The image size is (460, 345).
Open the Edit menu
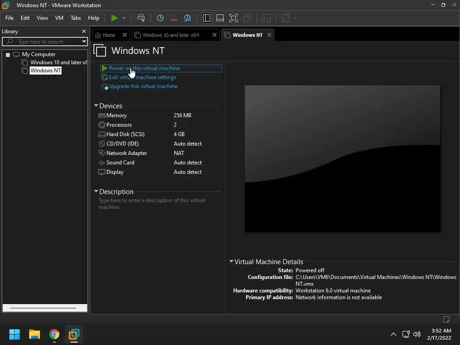click(25, 18)
